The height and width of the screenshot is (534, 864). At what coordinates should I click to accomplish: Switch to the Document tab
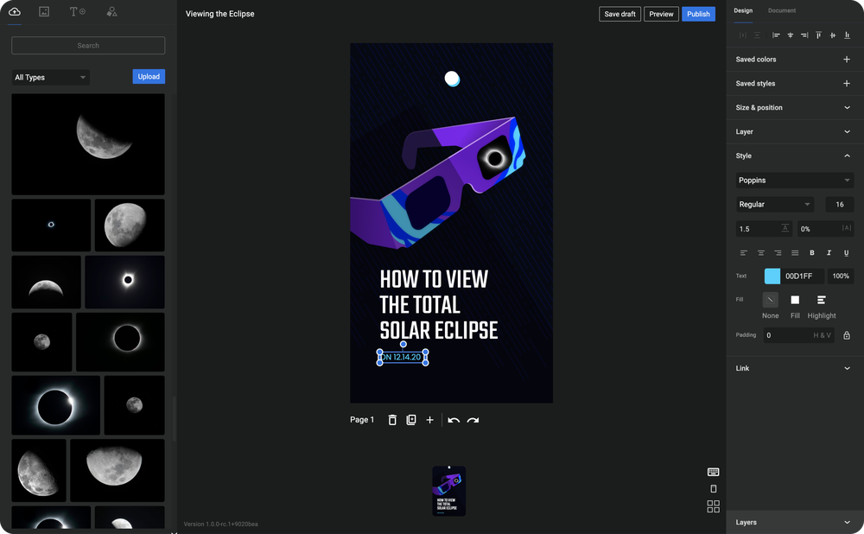tap(781, 10)
